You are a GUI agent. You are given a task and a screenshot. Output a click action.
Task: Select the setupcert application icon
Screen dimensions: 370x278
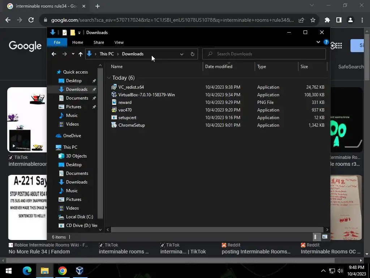click(x=114, y=118)
